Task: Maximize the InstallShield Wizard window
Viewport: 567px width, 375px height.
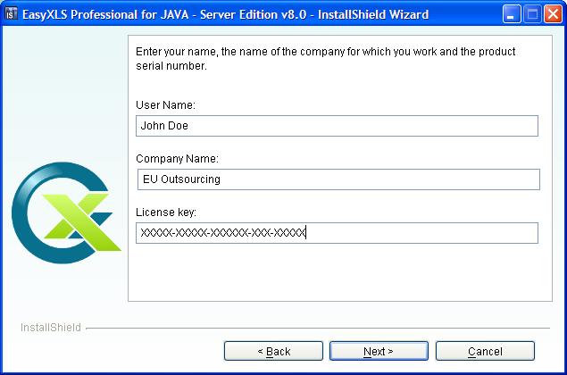Action: point(532,14)
